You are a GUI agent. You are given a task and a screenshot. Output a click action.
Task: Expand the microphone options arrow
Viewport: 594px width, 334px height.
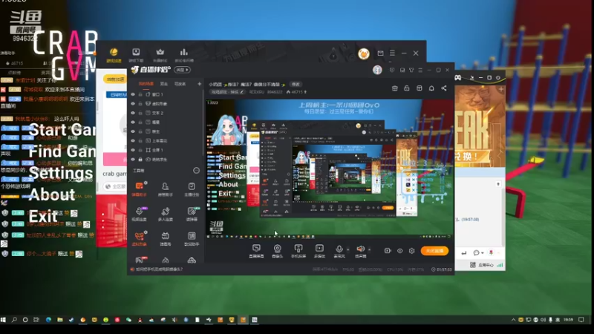[348, 249]
